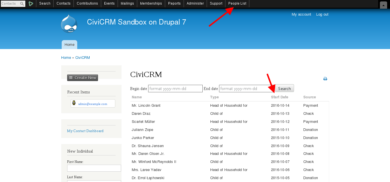The width and height of the screenshot is (390, 182).
Task: Select Mr. Daren Olsen Jr. name
Action: click(x=148, y=154)
